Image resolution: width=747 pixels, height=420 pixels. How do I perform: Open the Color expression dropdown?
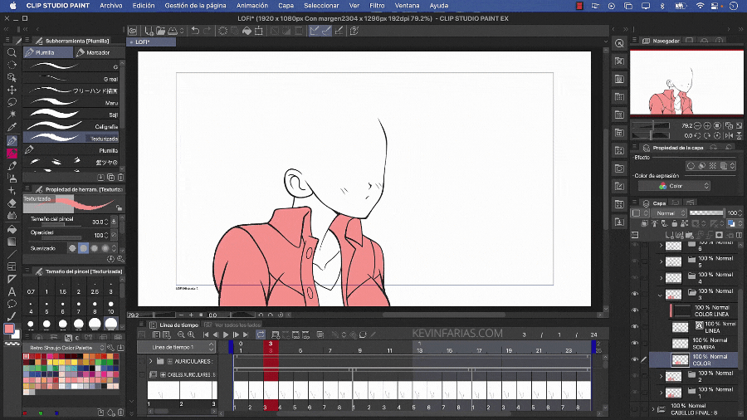(674, 186)
